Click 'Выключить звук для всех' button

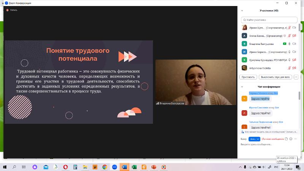tap(275, 77)
